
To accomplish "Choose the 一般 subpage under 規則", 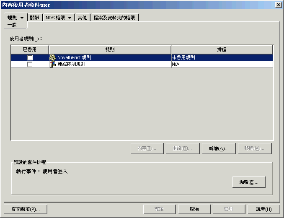I will (x=12, y=25).
